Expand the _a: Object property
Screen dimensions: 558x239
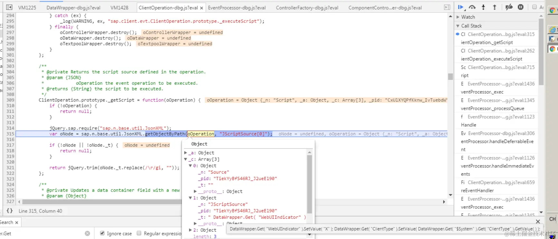[x=186, y=153]
